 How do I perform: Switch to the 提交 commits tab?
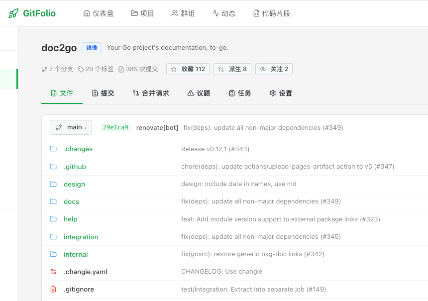[x=103, y=94]
